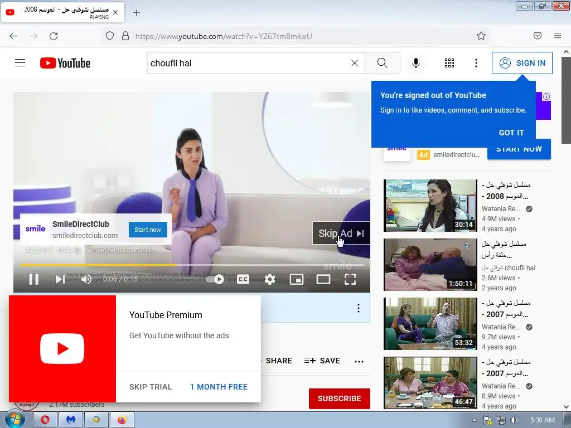Focus the browser address bar URL

(x=224, y=36)
